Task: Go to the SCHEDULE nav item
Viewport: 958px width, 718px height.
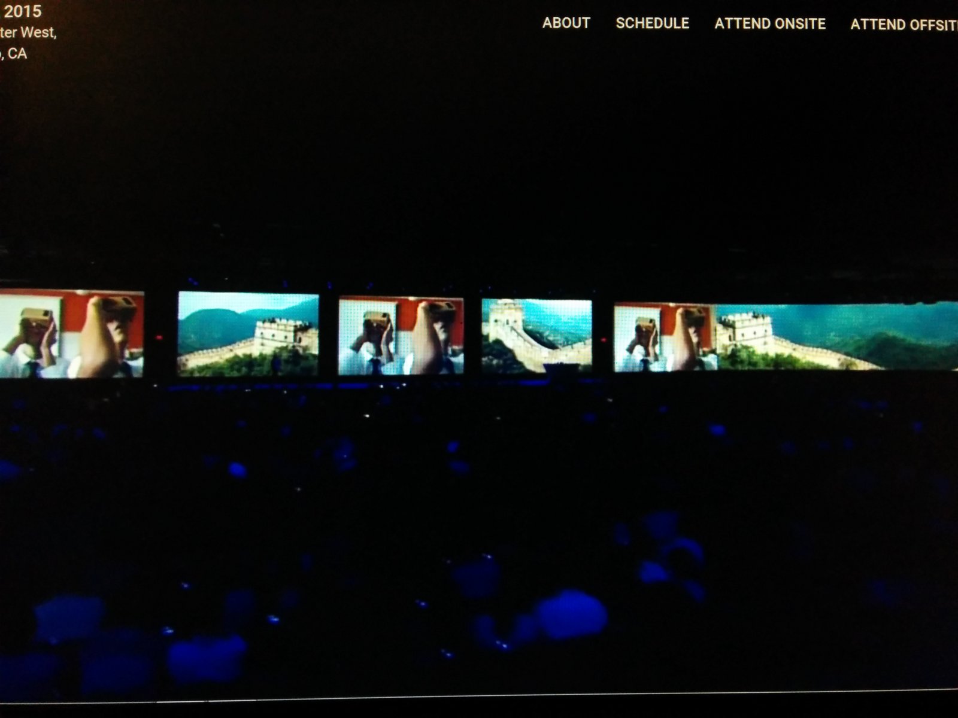Action: point(652,23)
